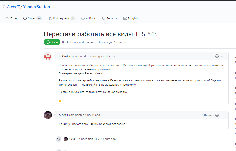Click the Pull requests branch icon

click(x=50, y=18)
